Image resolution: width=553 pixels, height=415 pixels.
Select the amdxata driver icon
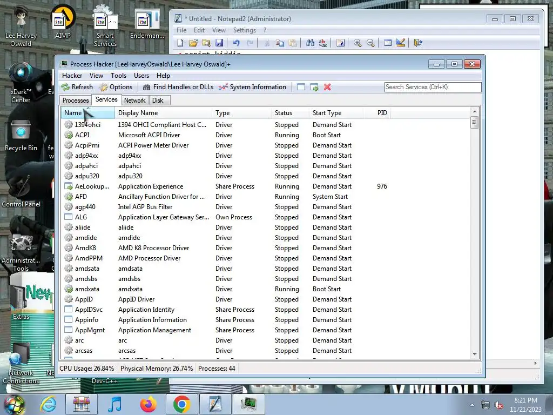(69, 289)
